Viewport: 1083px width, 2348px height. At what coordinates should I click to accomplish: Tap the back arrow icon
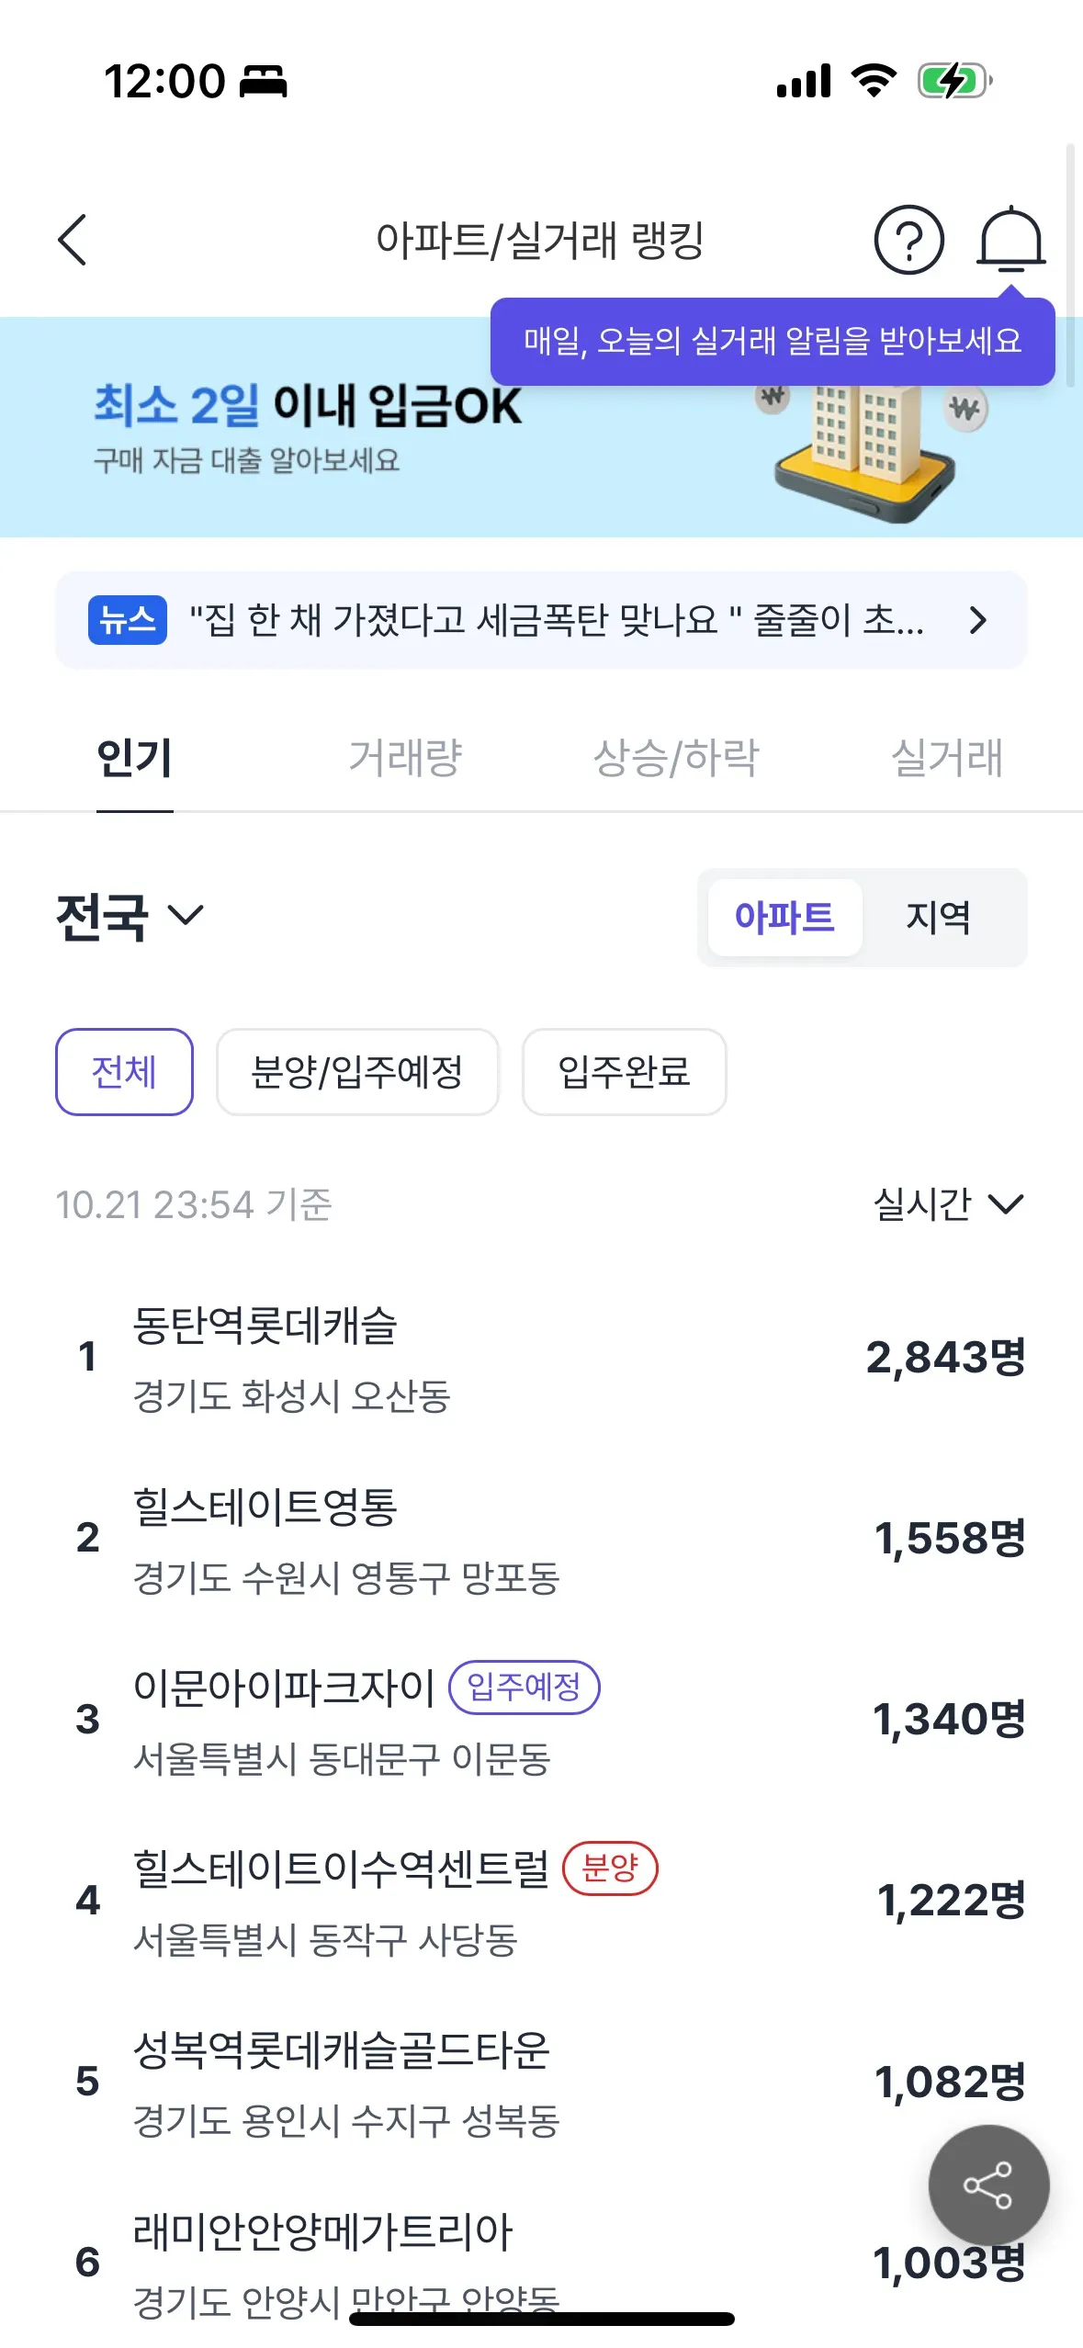(x=73, y=240)
